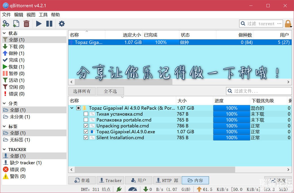Open the 帮助 menu
The height and width of the screenshot is (193, 294).
pyautogui.click(x=55, y=15)
